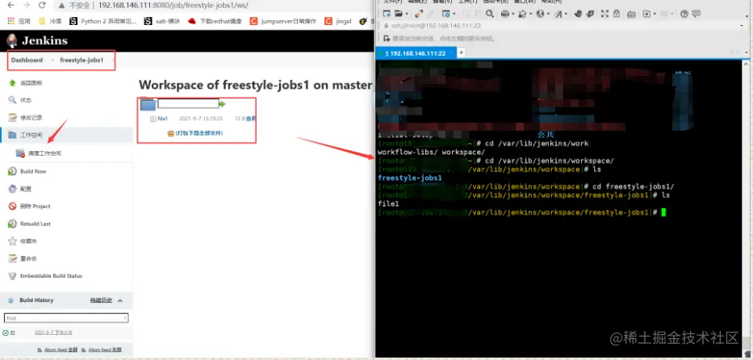Click fullscreen icon in Xshell toolbar

coord(604,14)
